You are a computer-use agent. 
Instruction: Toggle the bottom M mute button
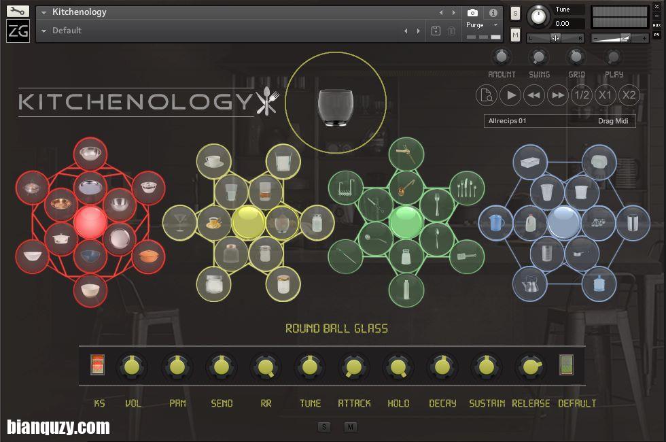351,427
